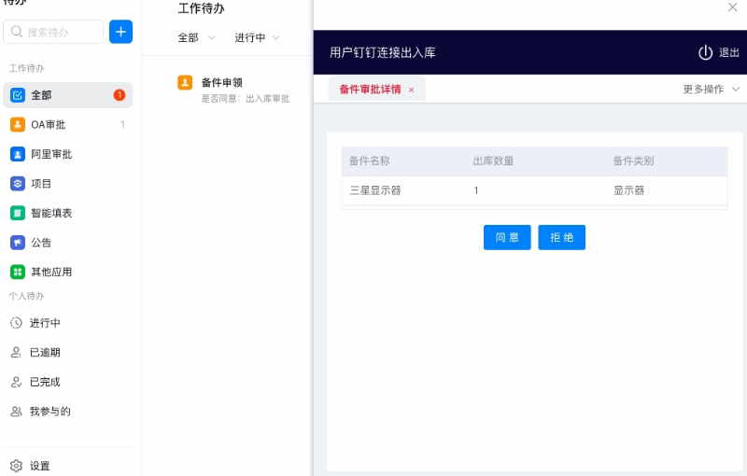Open the 智能填表 green icon
This screenshot has width=747, height=476.
point(18,213)
